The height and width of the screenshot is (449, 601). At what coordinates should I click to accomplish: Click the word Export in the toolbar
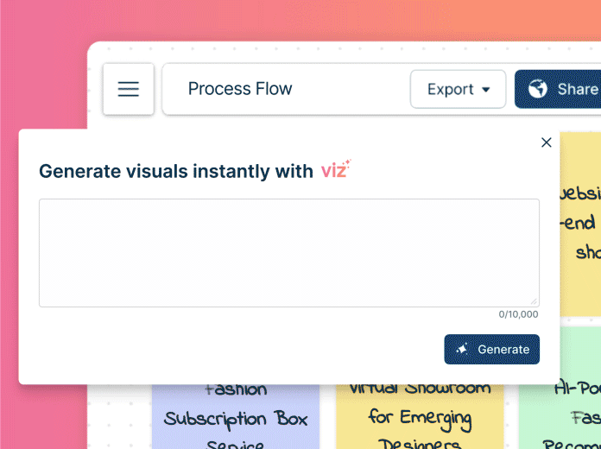point(451,89)
